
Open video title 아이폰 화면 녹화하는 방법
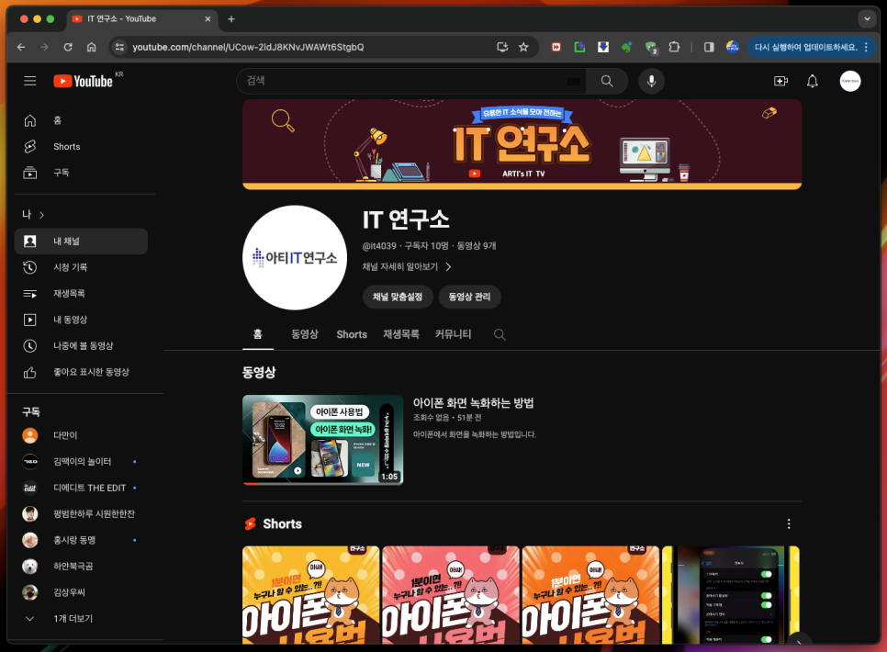474,403
